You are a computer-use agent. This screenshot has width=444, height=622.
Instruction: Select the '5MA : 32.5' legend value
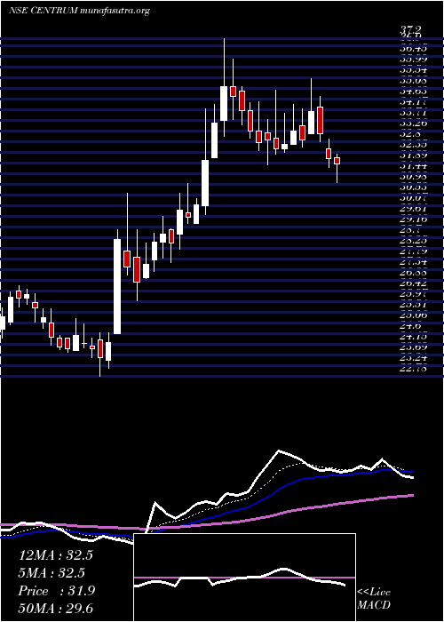coord(52,573)
